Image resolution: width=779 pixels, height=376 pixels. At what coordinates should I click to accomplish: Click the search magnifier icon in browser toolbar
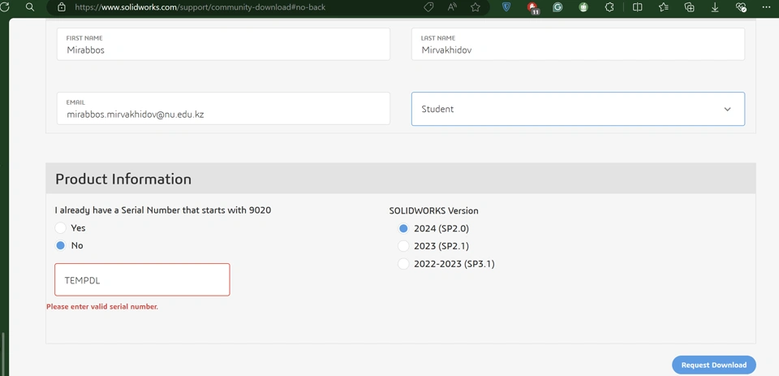click(30, 7)
